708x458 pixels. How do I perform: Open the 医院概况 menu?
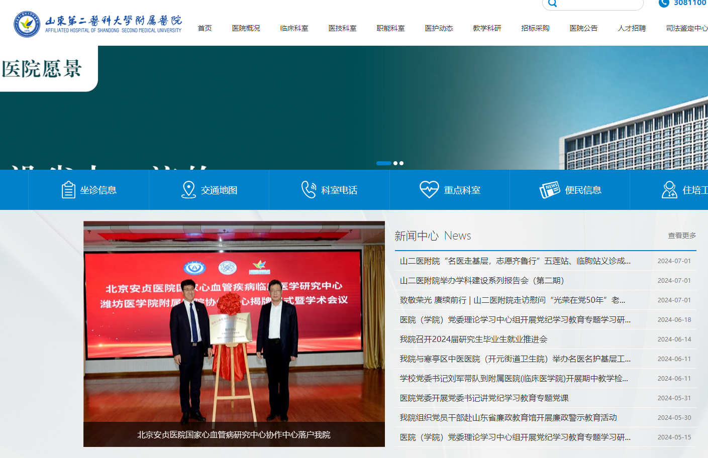click(246, 28)
